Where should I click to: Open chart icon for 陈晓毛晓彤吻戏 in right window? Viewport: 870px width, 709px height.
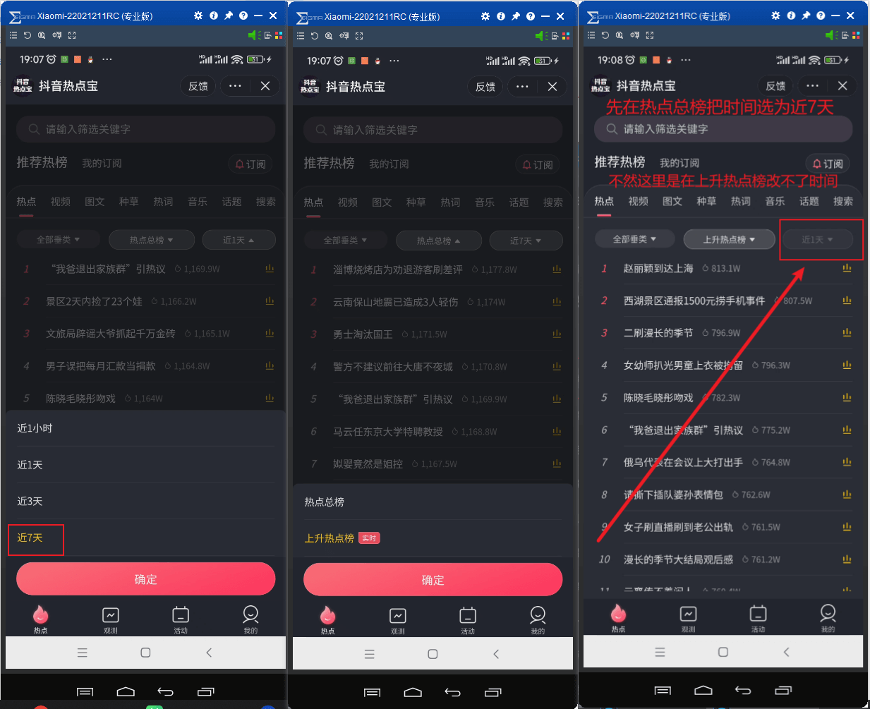point(847,397)
